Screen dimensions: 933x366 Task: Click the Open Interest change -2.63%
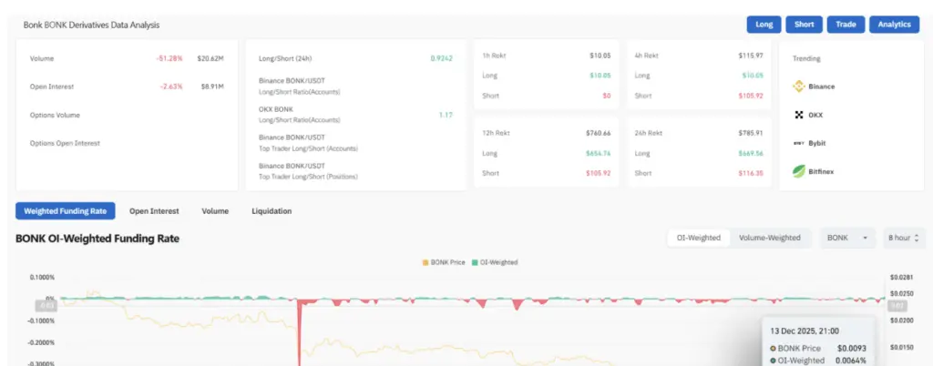170,86
